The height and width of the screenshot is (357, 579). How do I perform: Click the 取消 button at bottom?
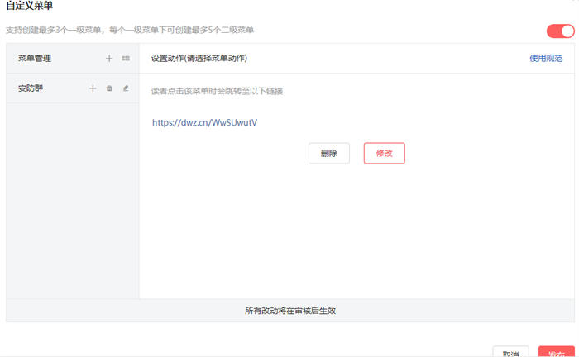510,352
